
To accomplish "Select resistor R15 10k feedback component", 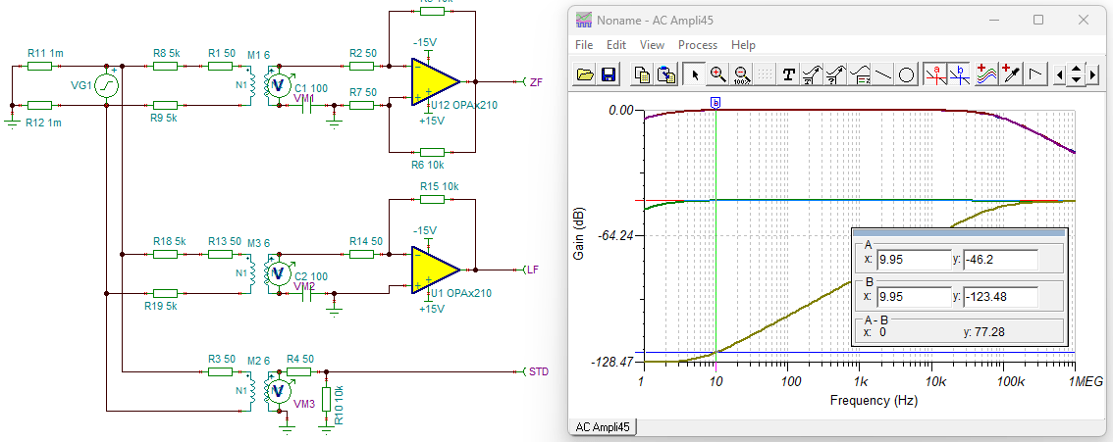I will (x=432, y=199).
